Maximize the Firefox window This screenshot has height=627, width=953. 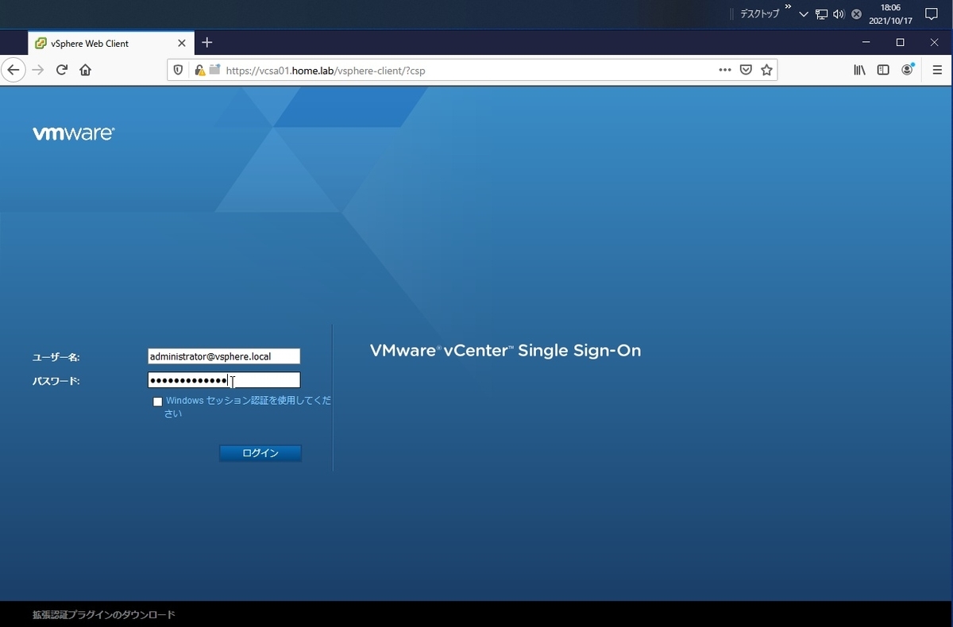coord(900,43)
